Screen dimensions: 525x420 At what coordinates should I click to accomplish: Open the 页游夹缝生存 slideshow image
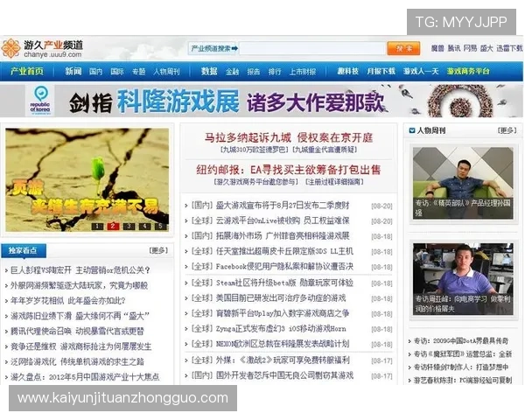[x=87, y=180]
